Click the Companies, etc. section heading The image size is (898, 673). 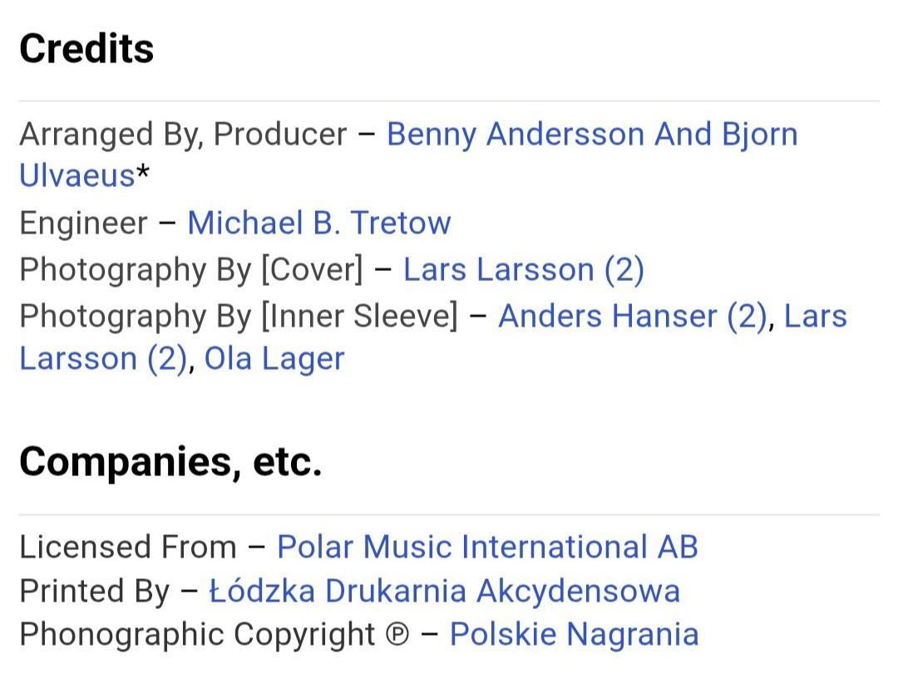pos(170,462)
